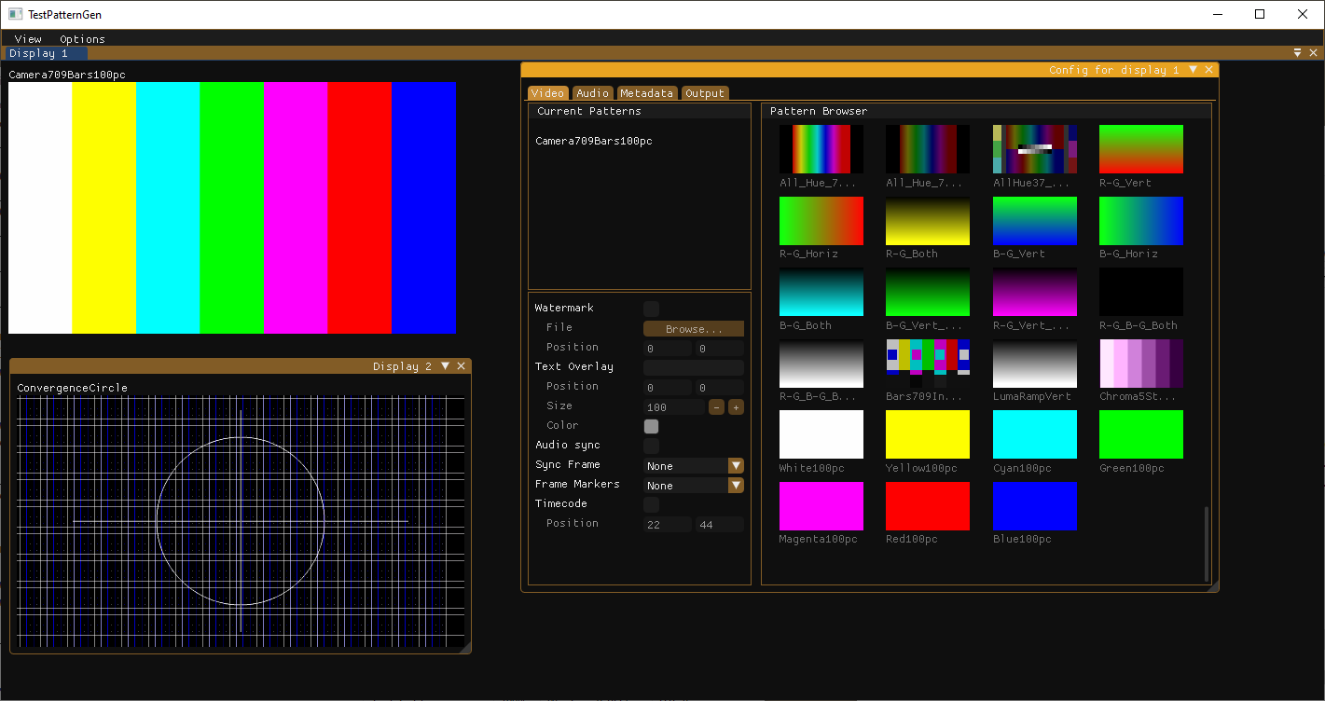The image size is (1325, 701).
Task: Collapse the Config for display 1 window
Action: point(1193,70)
